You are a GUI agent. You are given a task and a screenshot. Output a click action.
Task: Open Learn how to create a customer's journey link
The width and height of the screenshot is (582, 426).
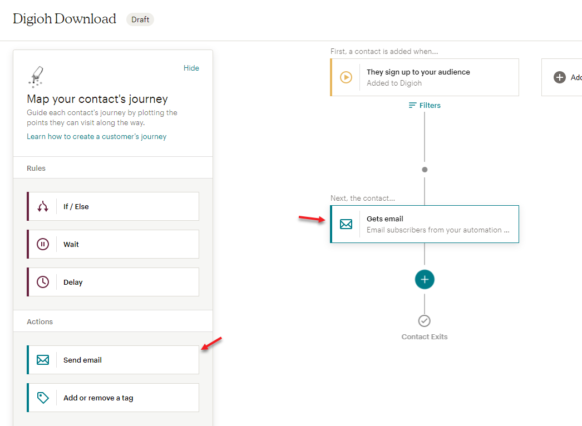click(96, 136)
